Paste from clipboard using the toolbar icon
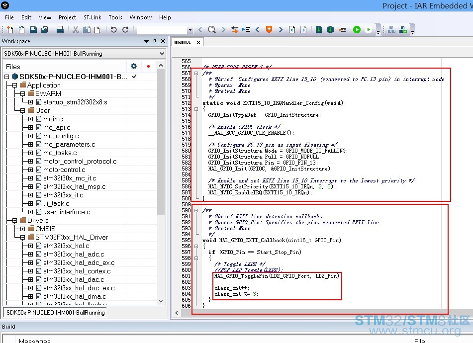Viewport: 473px width, 343px height. click(x=98, y=29)
